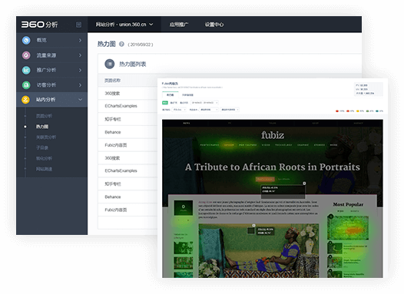The height and width of the screenshot is (294, 404).
Task: Open the 设置中心 top menu
Action: (x=214, y=25)
